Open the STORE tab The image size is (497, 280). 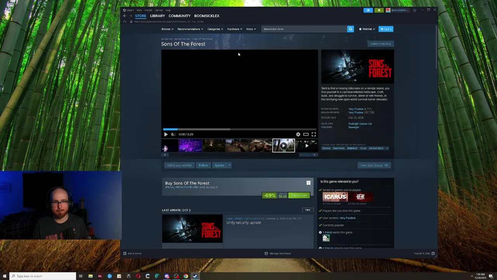coord(141,16)
